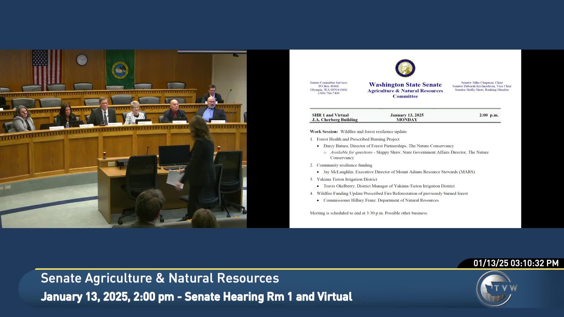Select 'Yakima Tieton Irrigation District' agenda entry
564x317 pixels.
[347, 179]
